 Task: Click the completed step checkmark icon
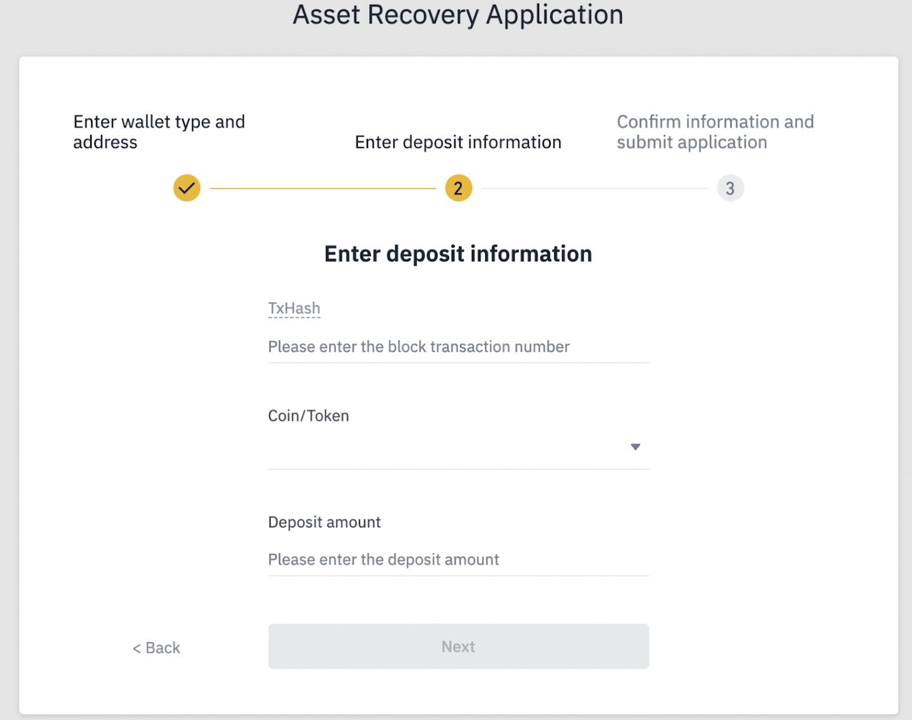tap(186, 188)
